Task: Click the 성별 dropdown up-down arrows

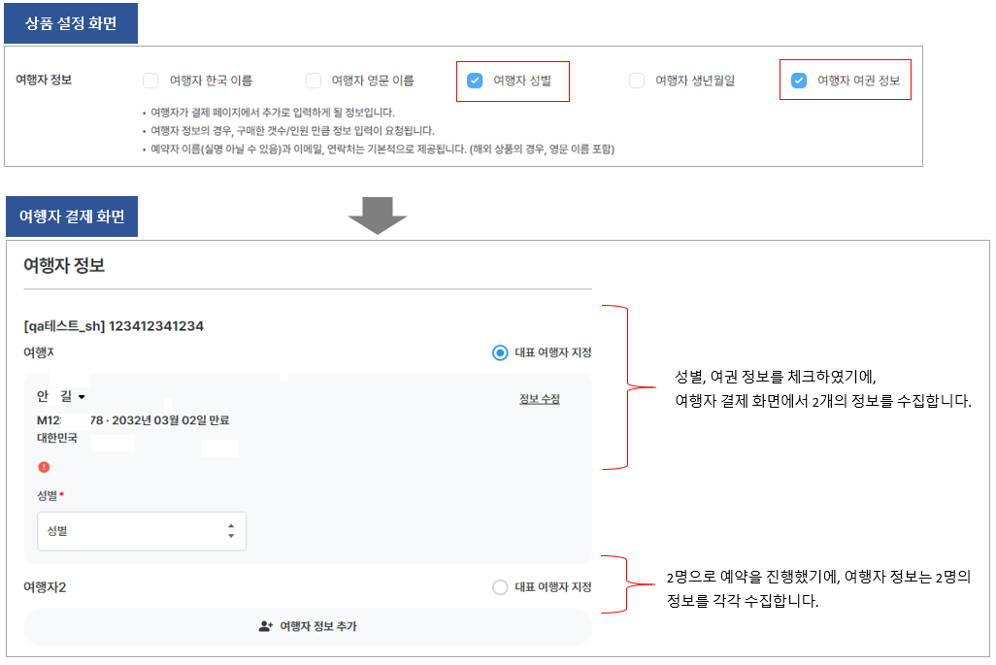Action: coord(231,531)
